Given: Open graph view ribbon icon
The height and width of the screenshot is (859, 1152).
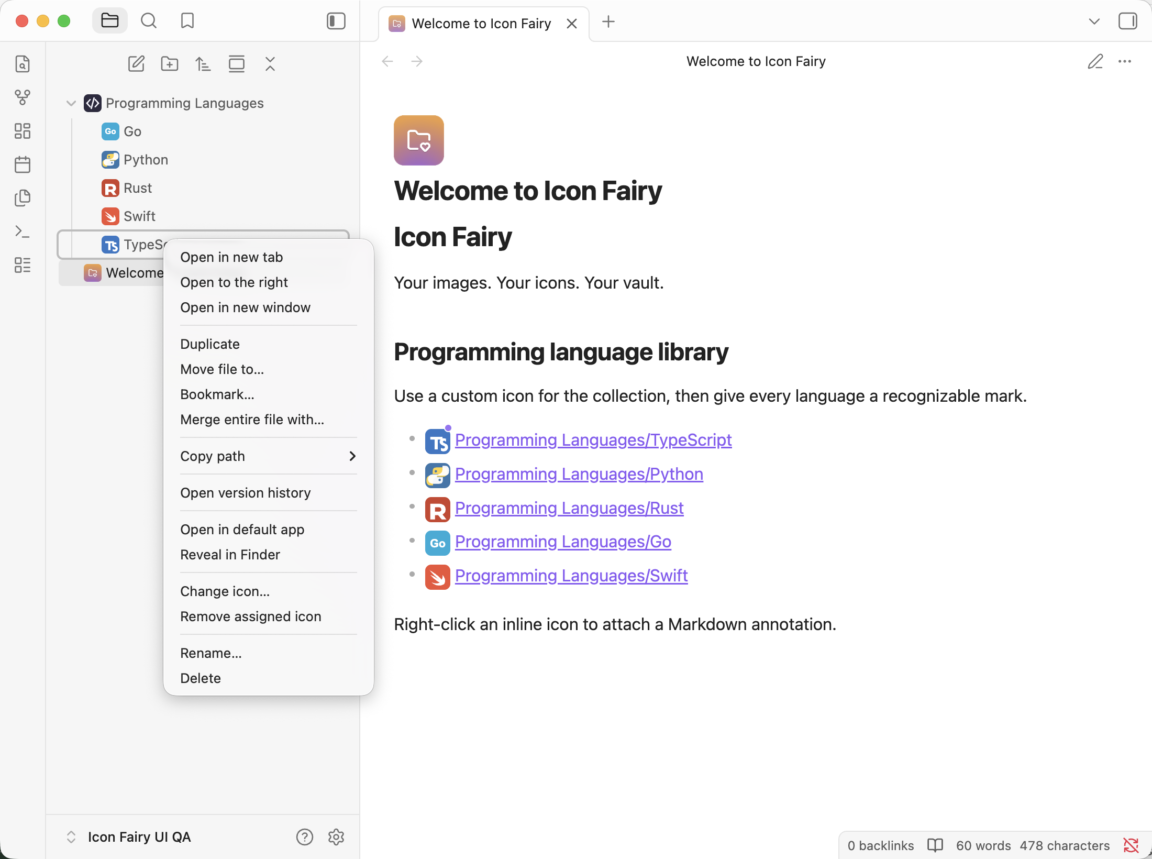Looking at the screenshot, I should pos(23,97).
